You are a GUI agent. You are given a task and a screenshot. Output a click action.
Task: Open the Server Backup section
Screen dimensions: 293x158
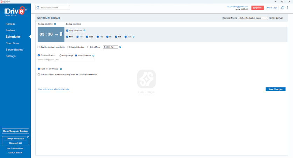click(x=14, y=50)
